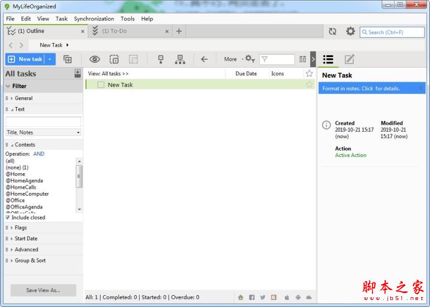This screenshot has height=307, width=430.
Task: Click the collapse branch icon
Action: [x=161, y=59]
